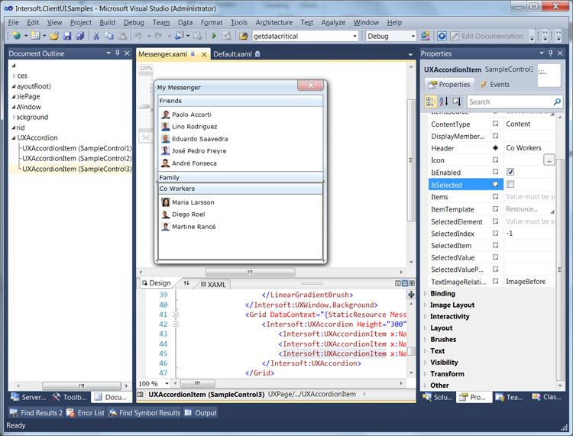Screen dimensions: 573x436
Task: Click the Navigate Backward toolbar icon
Action: 179,36
